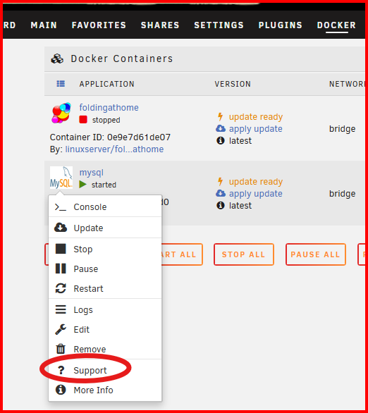
Task: Click the APPLICATION column header
Action: 106,84
